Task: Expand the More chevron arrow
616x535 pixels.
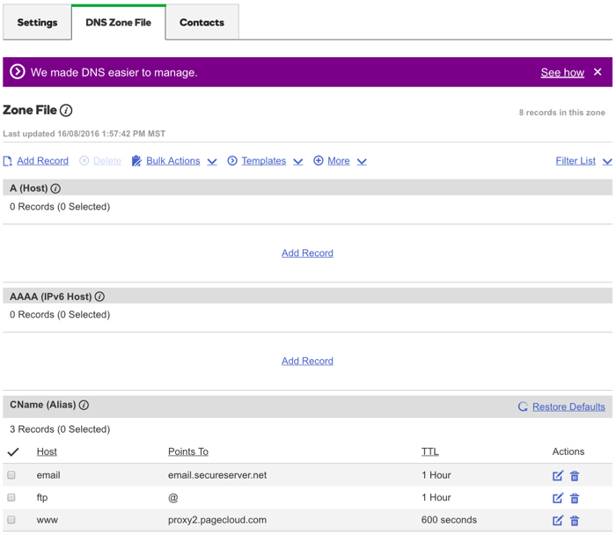Action: pos(362,161)
